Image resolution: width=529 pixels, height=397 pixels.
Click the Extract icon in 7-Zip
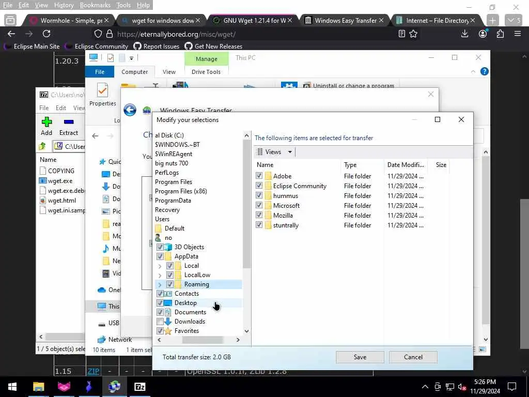click(69, 122)
